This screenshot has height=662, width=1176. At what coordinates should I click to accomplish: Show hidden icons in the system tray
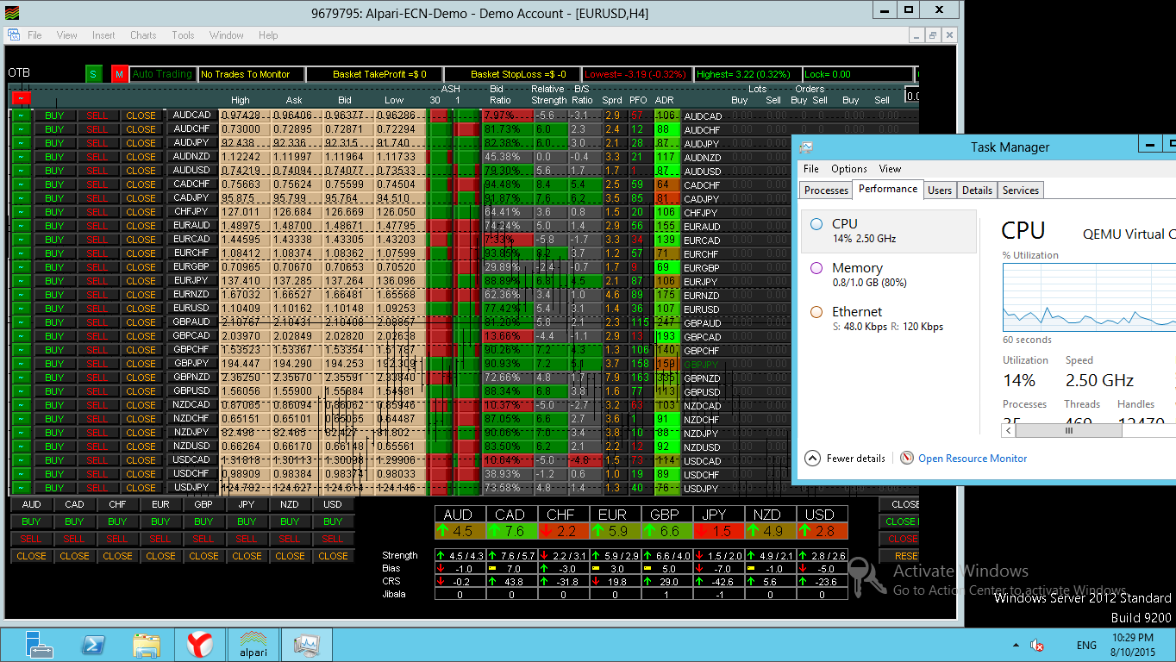[1014, 645]
